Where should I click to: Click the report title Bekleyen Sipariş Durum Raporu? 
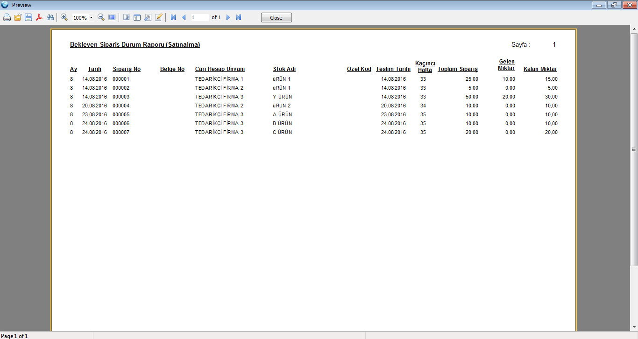point(135,45)
